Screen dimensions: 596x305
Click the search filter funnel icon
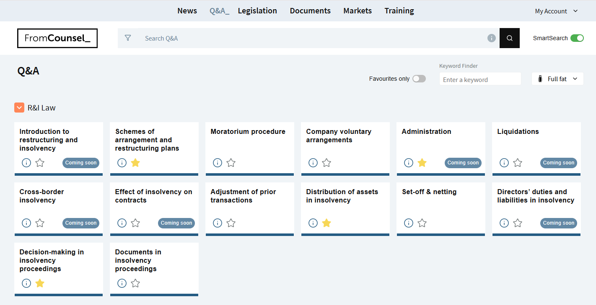[128, 38]
